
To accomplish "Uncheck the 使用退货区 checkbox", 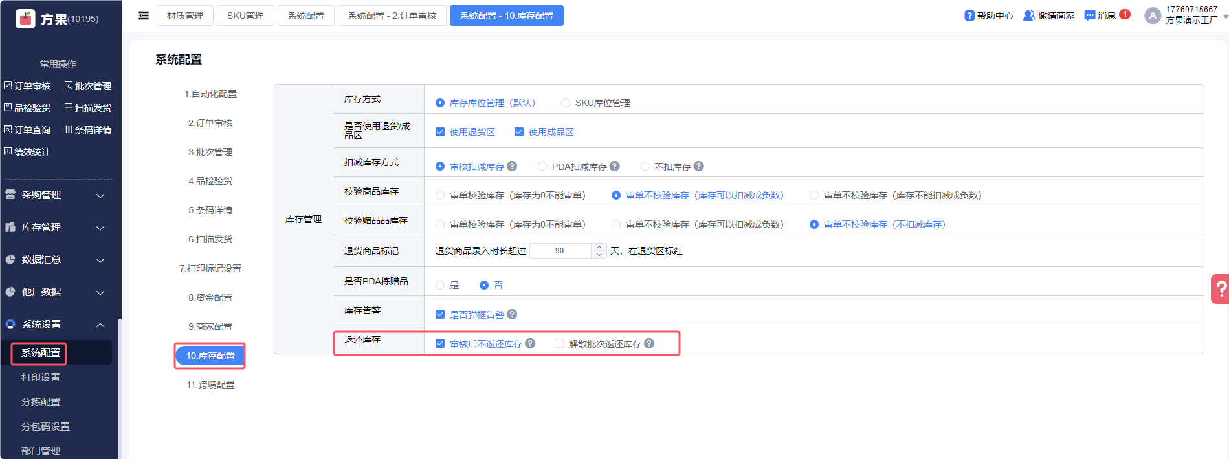I will click(x=440, y=132).
